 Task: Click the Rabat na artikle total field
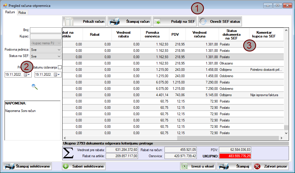pos(122,156)
